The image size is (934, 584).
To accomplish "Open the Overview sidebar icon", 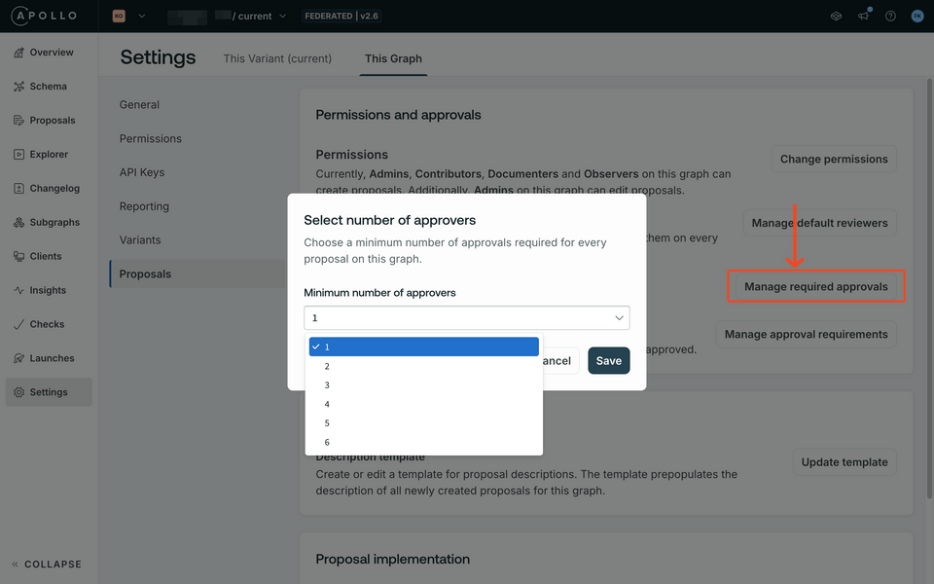I will coord(19,53).
